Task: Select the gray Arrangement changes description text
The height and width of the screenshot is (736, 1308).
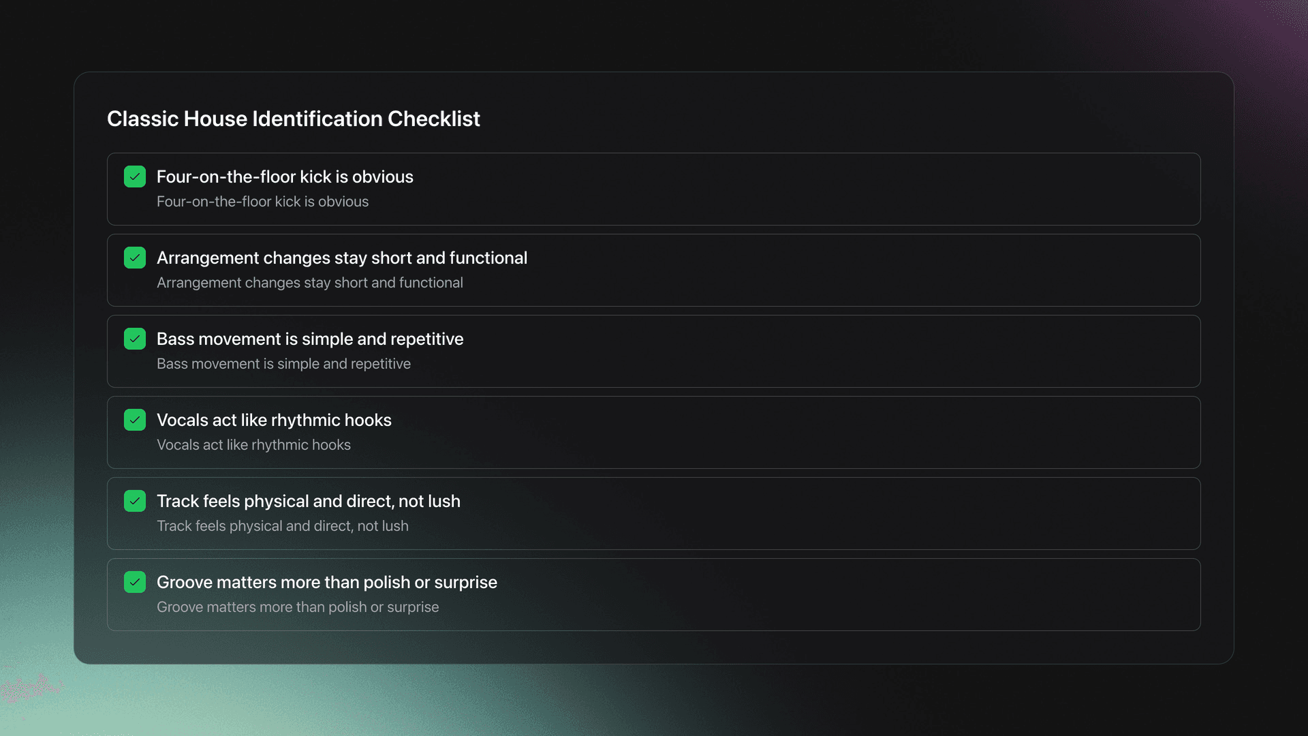Action: [x=310, y=283]
